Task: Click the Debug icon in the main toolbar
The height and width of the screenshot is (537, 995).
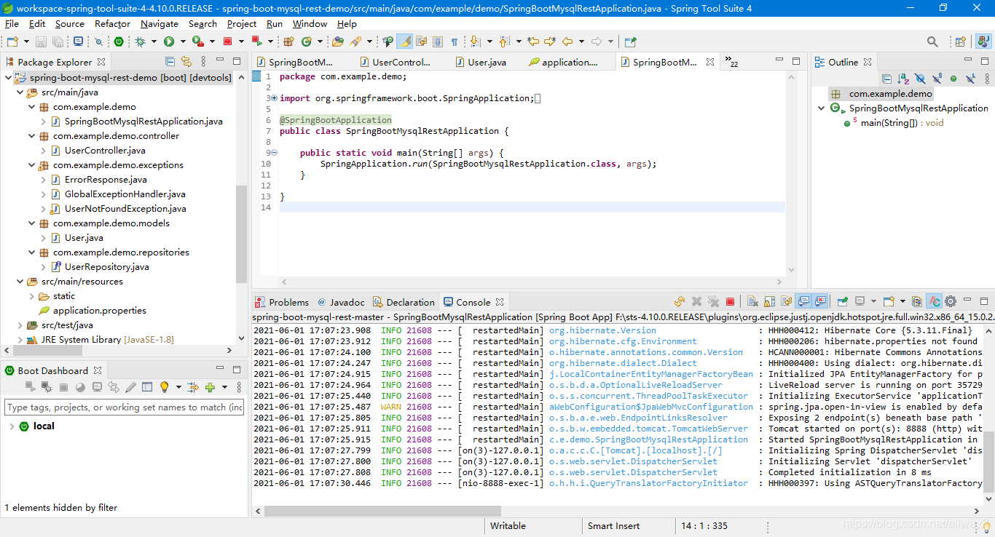Action: 141,41
